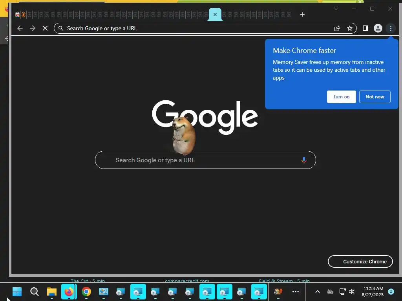Open the Chrome side panel
402x301 pixels.
(x=365, y=28)
